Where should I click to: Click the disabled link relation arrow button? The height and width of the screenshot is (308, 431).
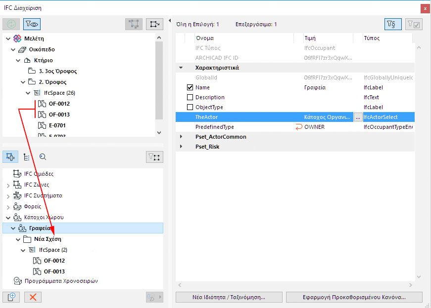click(154, 297)
